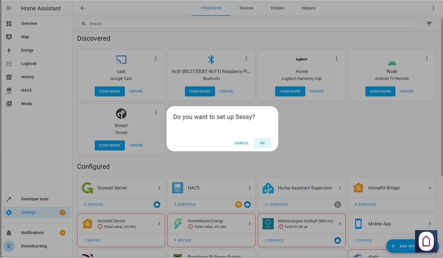Open Supervisor's 11 services link

pos(276,205)
